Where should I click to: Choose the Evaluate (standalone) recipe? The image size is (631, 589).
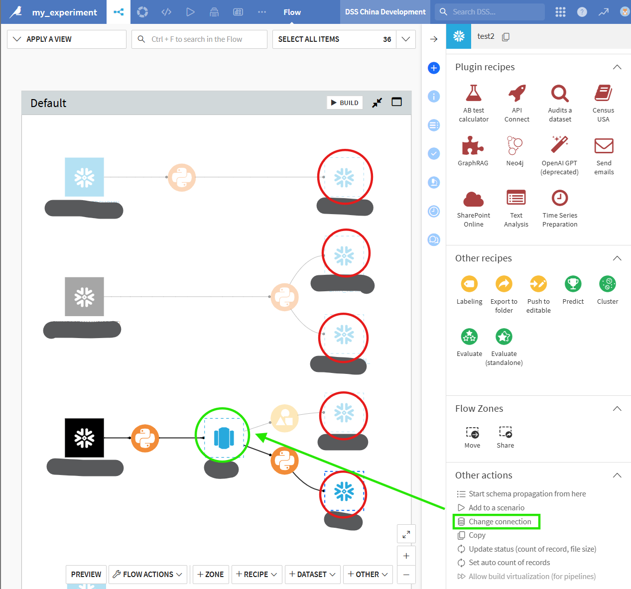(504, 347)
